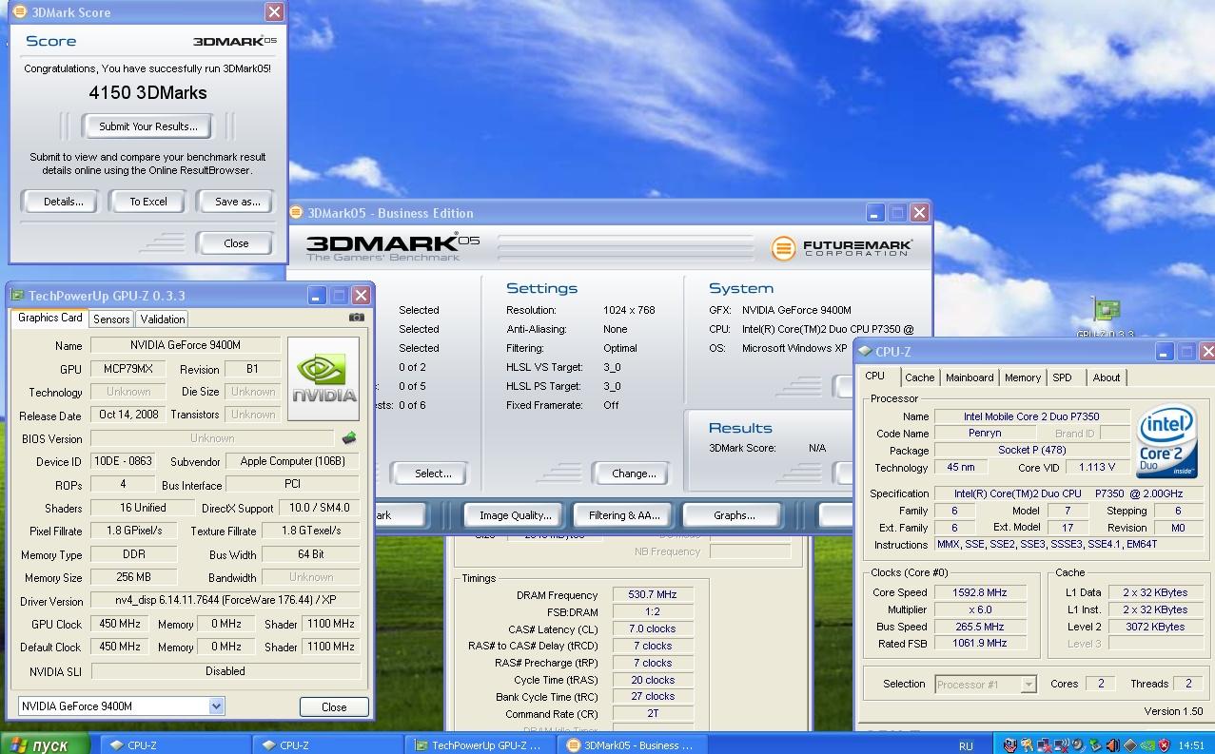
Task: Click the 3DMark05 Business Edition title icon
Action: coord(297,213)
